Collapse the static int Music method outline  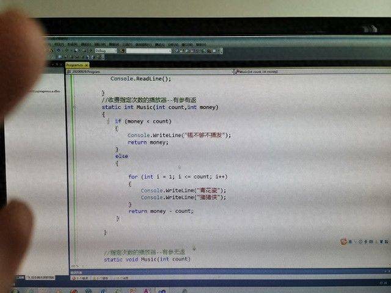click(75, 107)
